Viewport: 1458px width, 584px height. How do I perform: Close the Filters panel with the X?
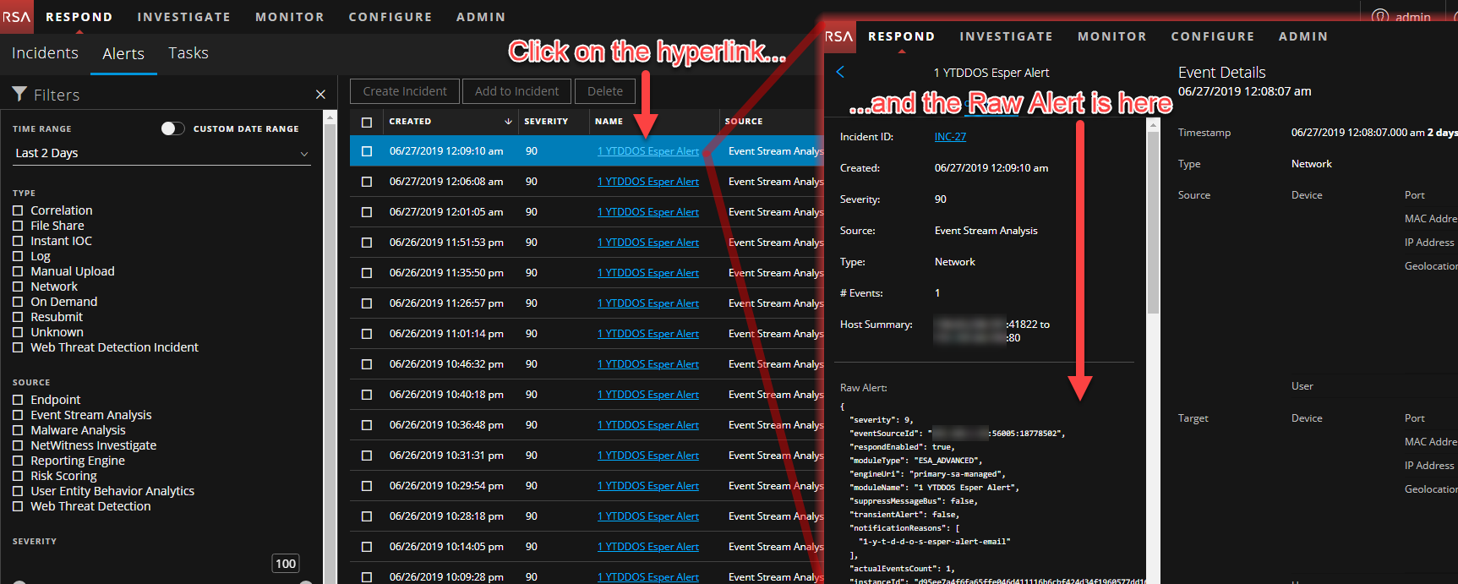click(320, 95)
